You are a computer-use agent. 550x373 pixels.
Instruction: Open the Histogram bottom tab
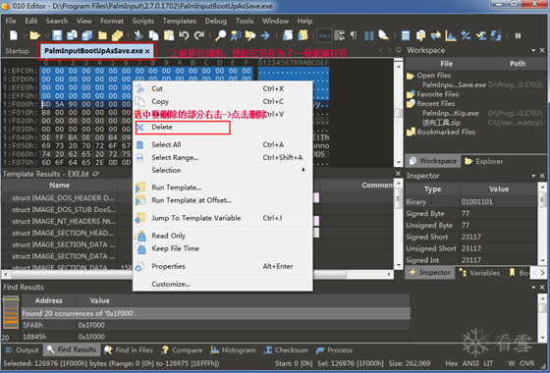coord(233,349)
